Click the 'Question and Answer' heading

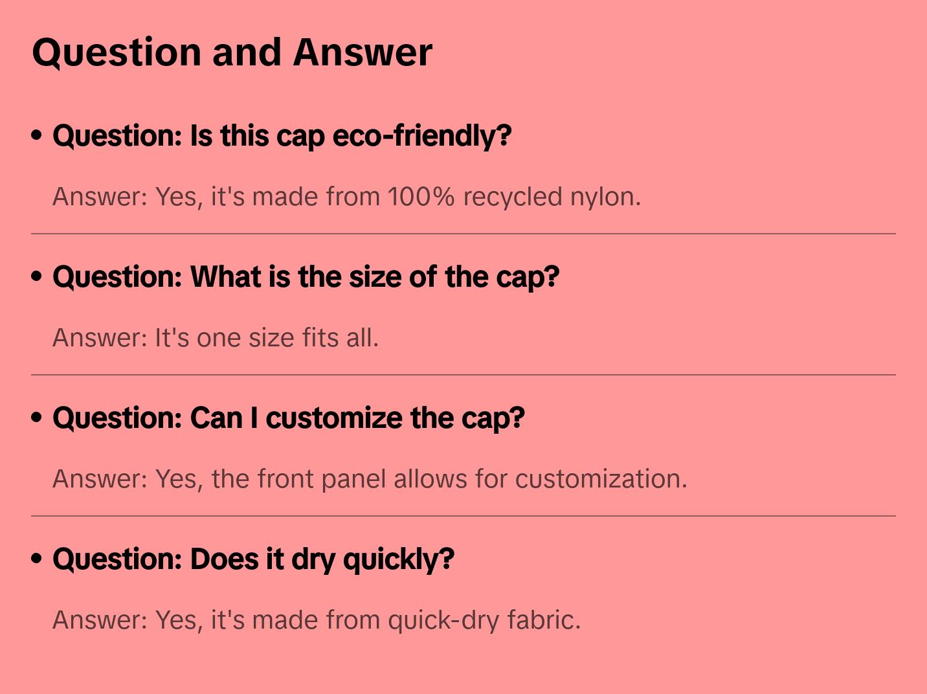pos(232,52)
